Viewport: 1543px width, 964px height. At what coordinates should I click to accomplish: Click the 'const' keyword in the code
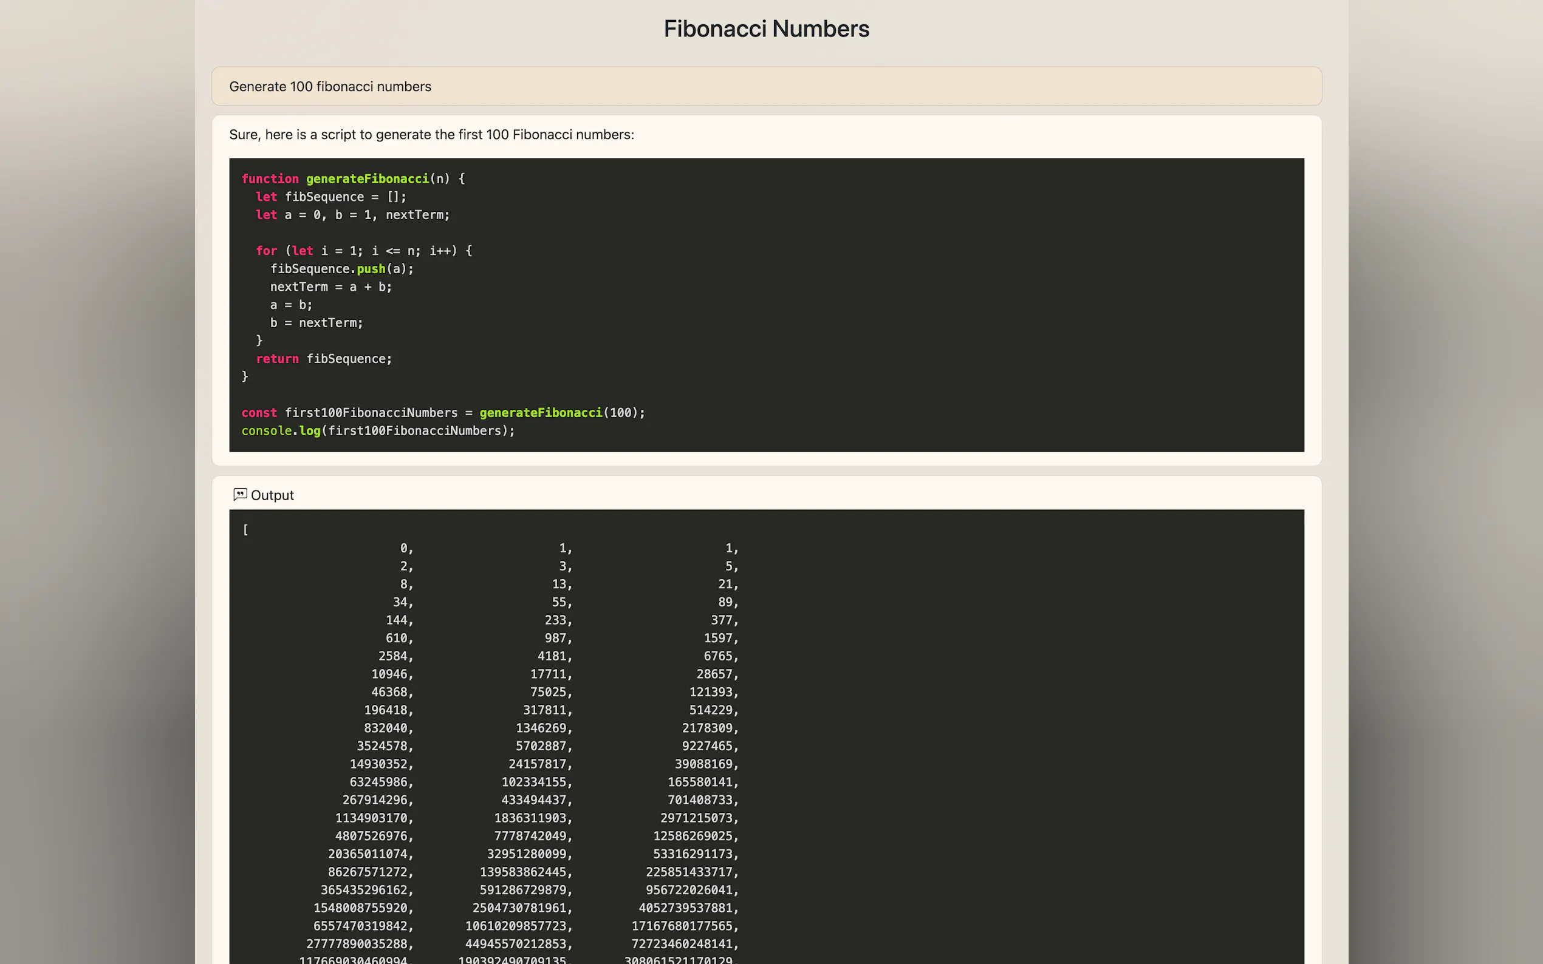tap(259, 413)
